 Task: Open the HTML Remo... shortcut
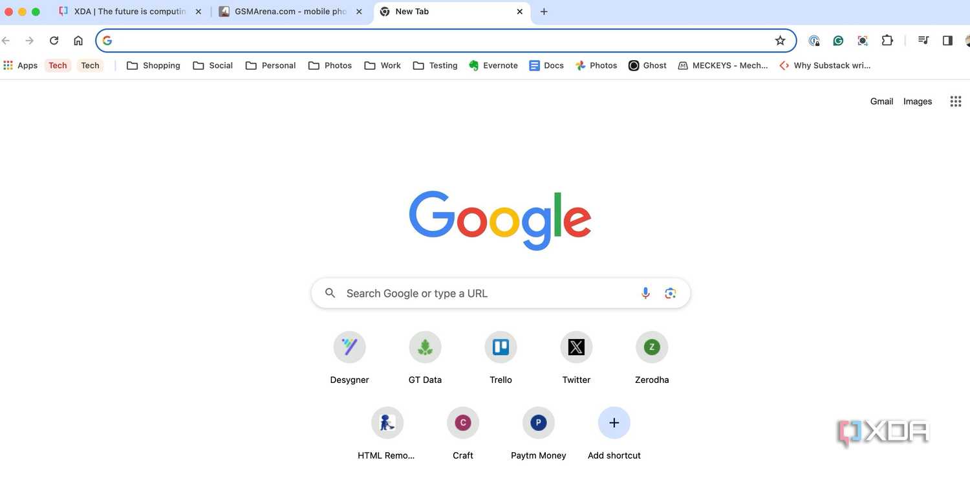(387, 433)
